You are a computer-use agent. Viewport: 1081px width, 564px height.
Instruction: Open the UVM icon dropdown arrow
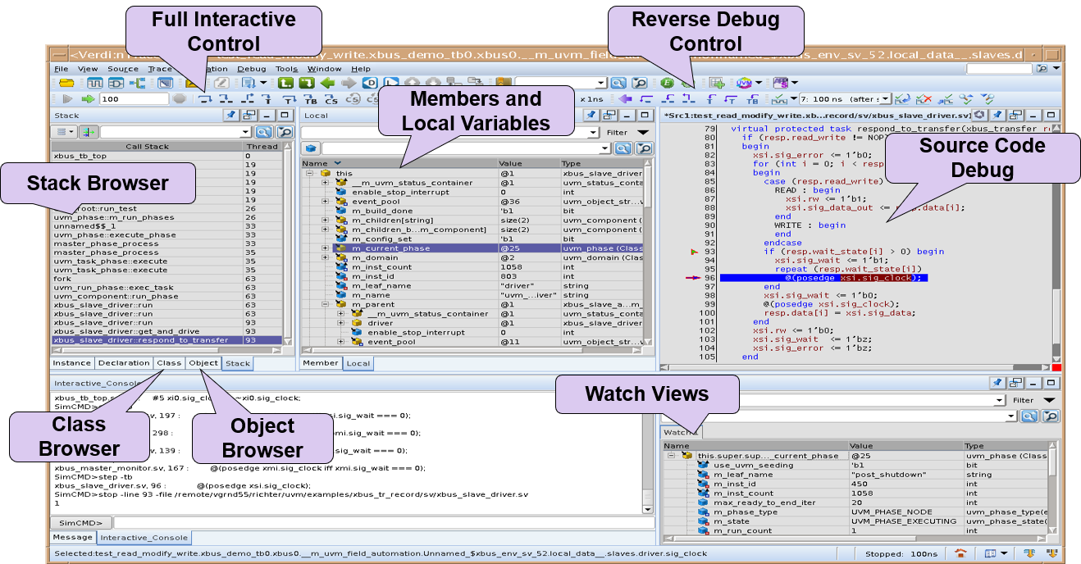coord(759,83)
